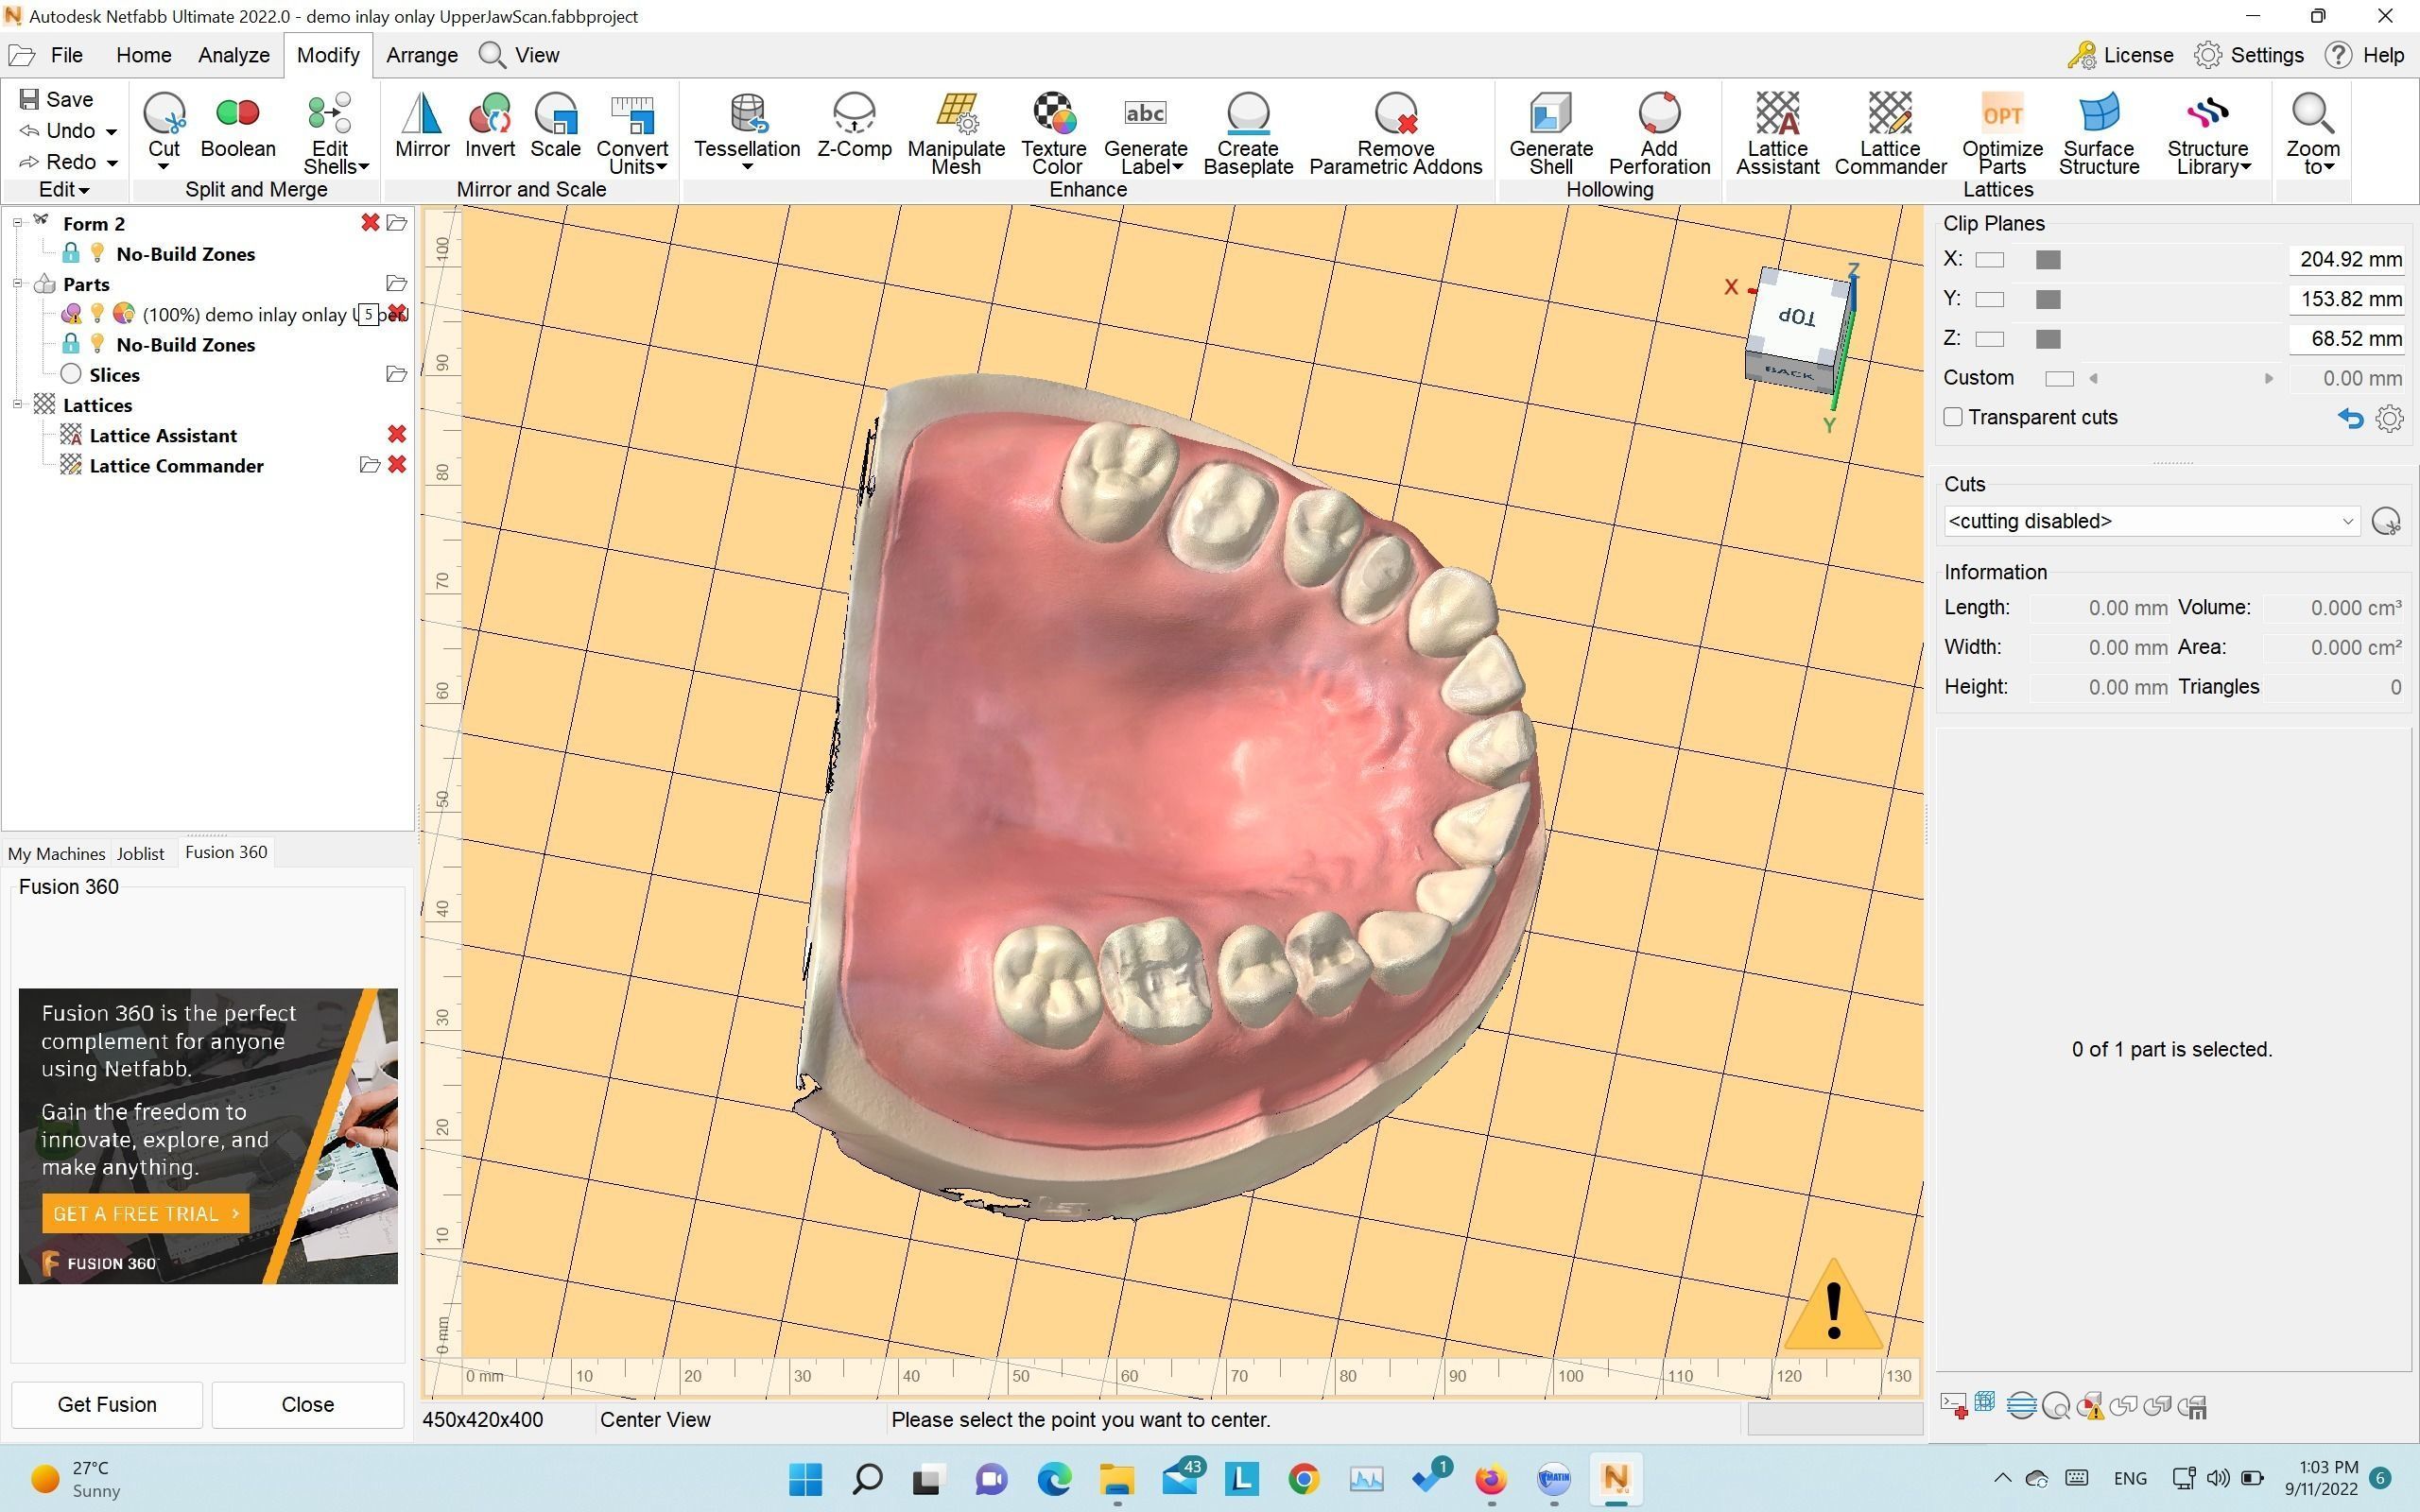Enable Transparent cuts checkbox
Screen dimensions: 2420x1512
tap(1953, 417)
